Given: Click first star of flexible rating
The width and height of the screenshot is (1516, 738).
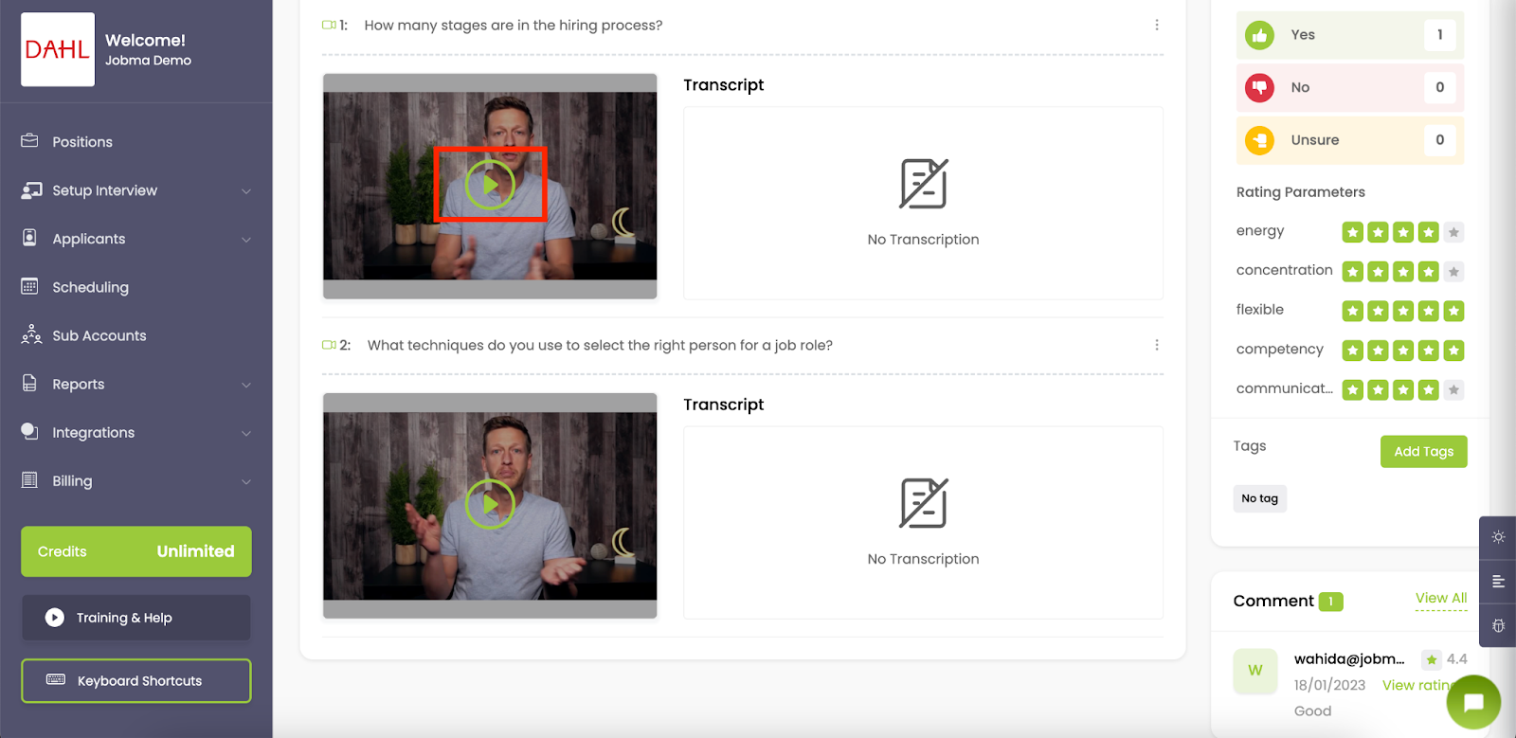Looking at the screenshot, I should 1353,311.
